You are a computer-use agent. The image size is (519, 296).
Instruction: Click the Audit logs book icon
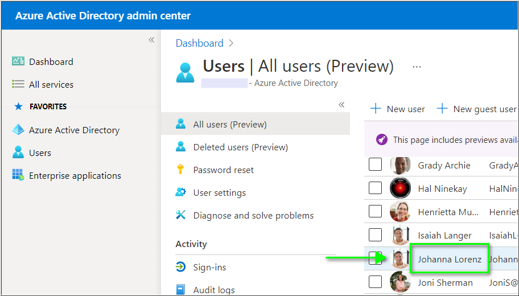[x=181, y=290]
